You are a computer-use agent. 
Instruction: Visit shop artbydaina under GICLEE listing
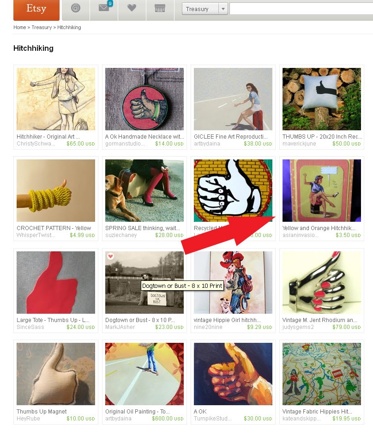click(207, 144)
